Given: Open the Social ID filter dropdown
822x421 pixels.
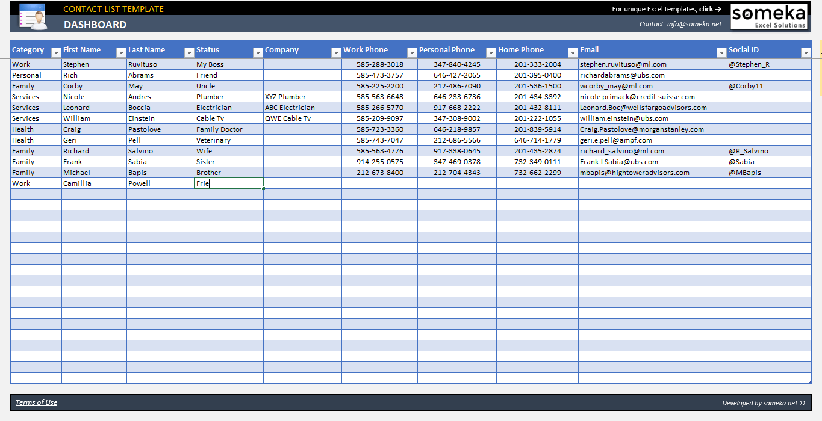Looking at the screenshot, I should click(x=807, y=52).
